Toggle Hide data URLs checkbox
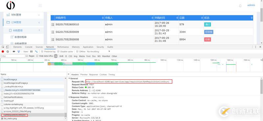The height and width of the screenshot is (121, 263). click(37, 56)
